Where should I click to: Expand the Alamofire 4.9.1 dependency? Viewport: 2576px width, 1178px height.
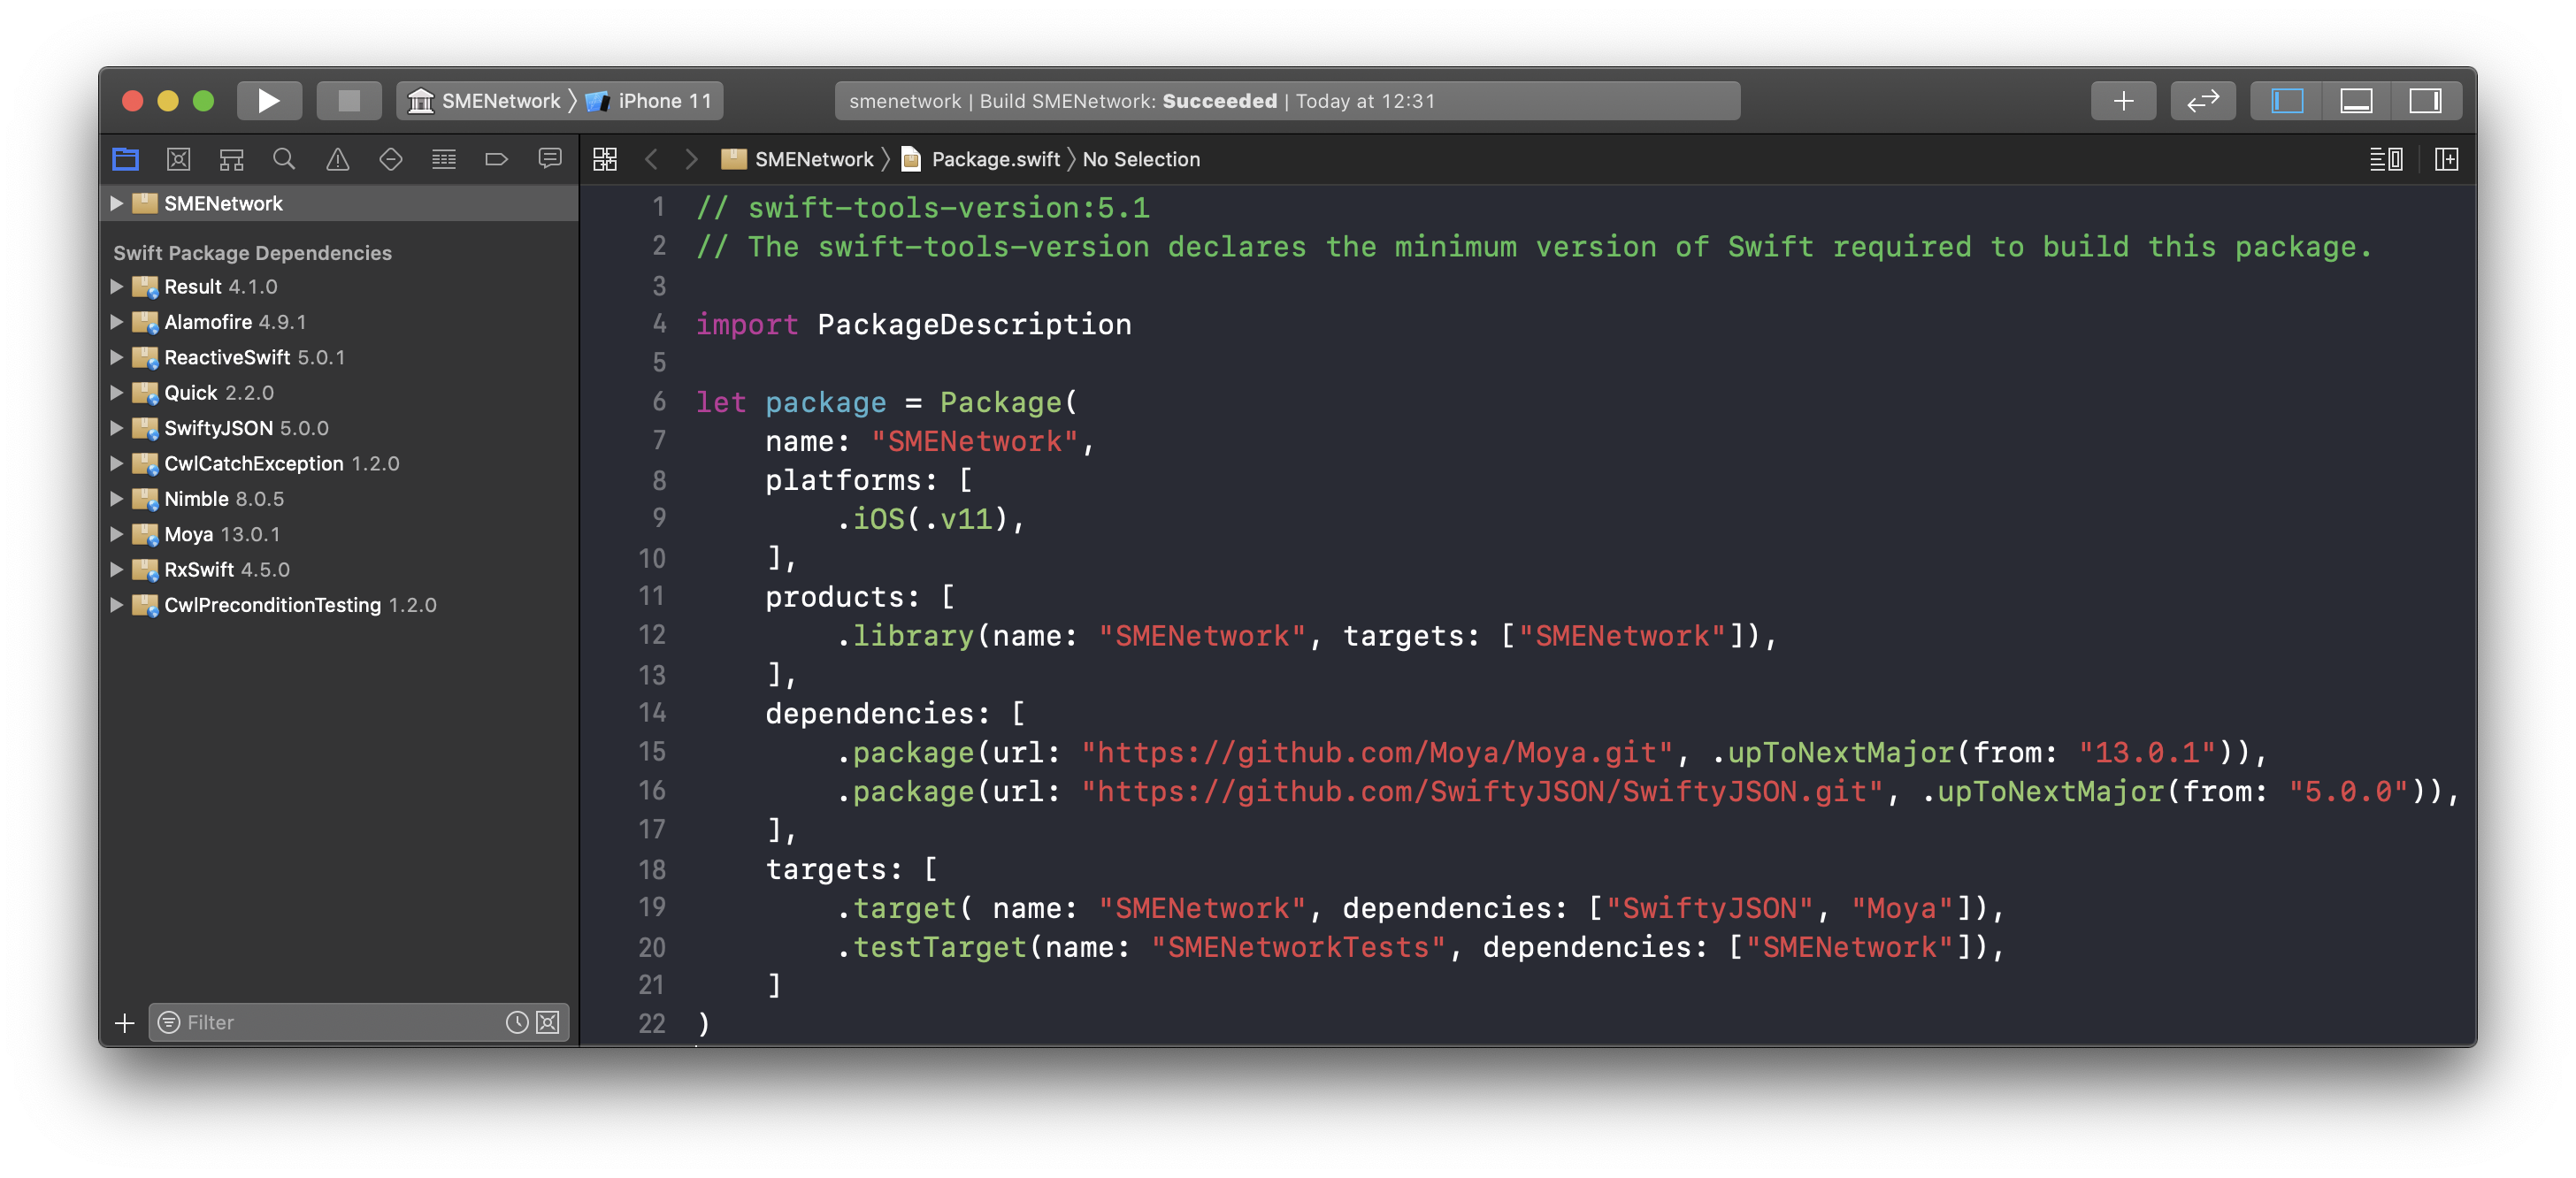point(116,322)
